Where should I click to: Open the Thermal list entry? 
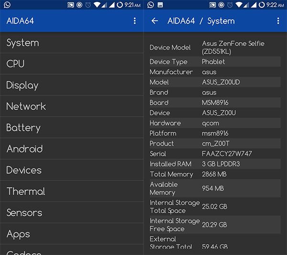(72, 191)
